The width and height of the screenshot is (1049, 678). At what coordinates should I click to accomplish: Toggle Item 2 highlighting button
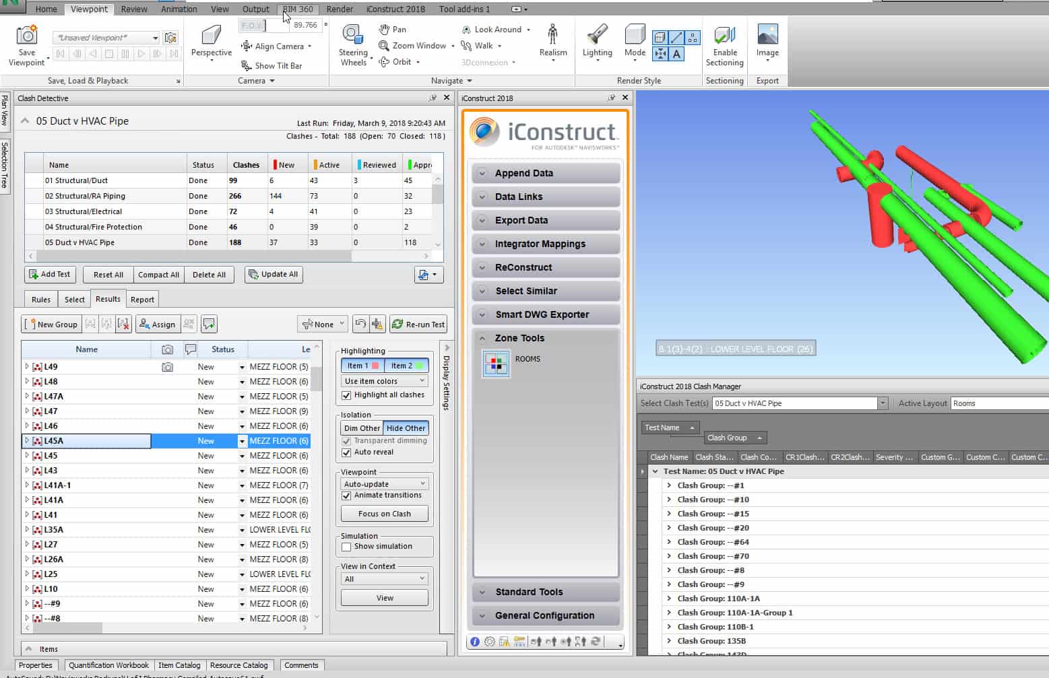406,366
